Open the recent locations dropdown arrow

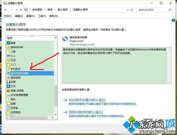tap(17, 10)
